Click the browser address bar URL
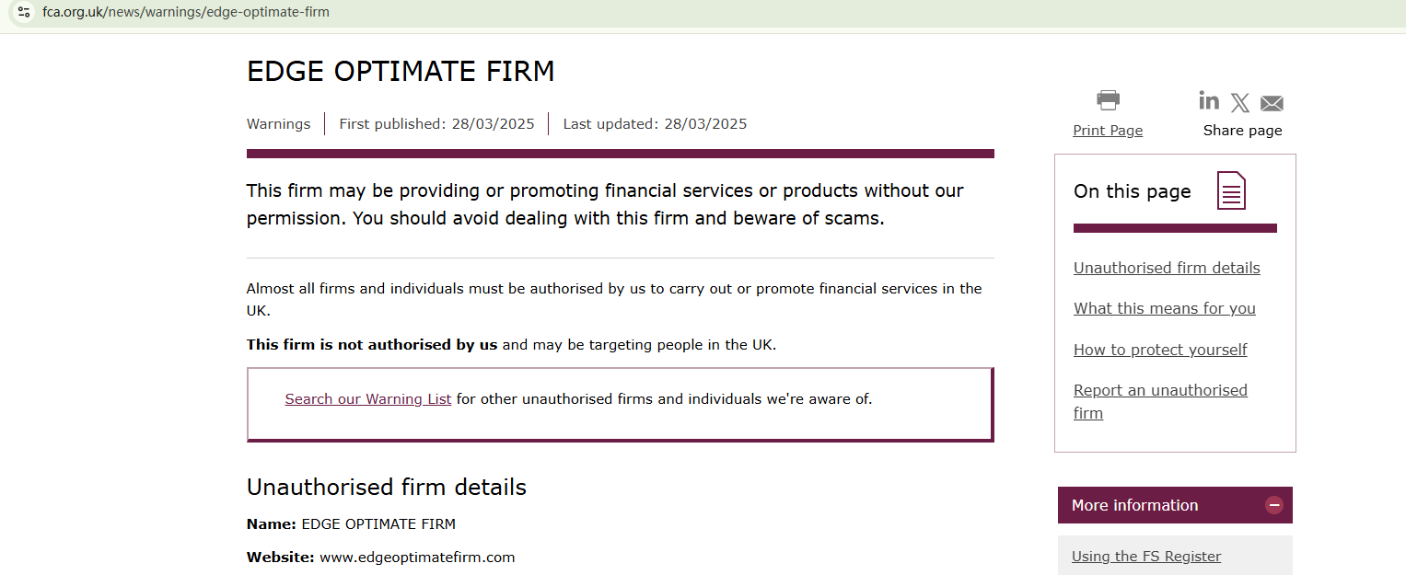1406x575 pixels. [186, 12]
